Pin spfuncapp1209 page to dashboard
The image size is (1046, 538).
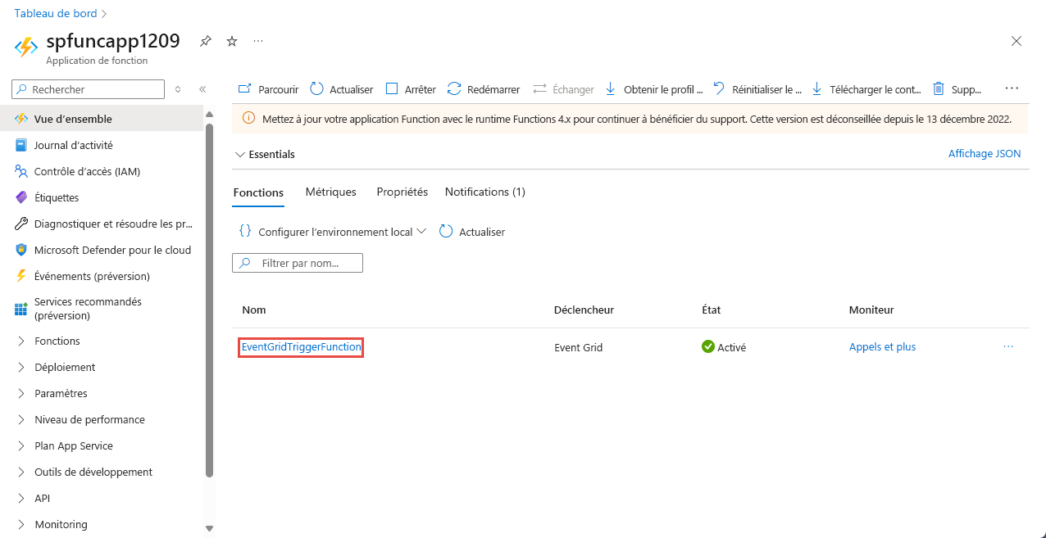(205, 40)
